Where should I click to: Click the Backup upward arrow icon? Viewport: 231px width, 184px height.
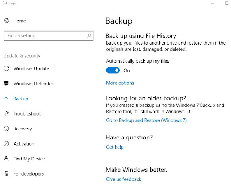click(6, 99)
